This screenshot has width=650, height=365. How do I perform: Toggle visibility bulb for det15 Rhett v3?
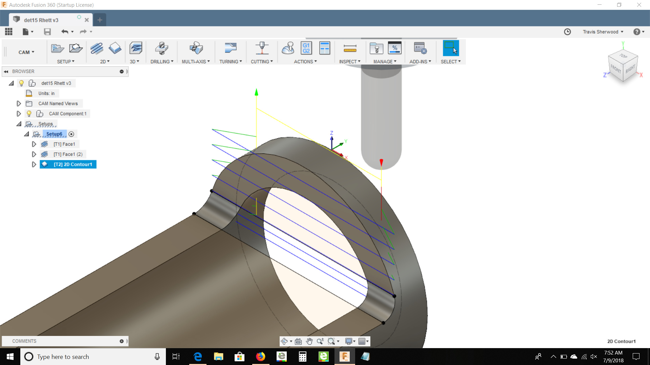click(x=21, y=83)
